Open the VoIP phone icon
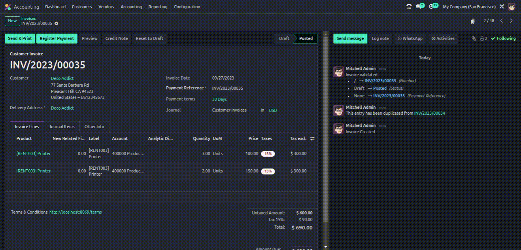The height and width of the screenshot is (250, 521). click(x=409, y=7)
